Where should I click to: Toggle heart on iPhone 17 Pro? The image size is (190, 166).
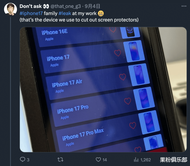pyautogui.click(x=128, y=101)
